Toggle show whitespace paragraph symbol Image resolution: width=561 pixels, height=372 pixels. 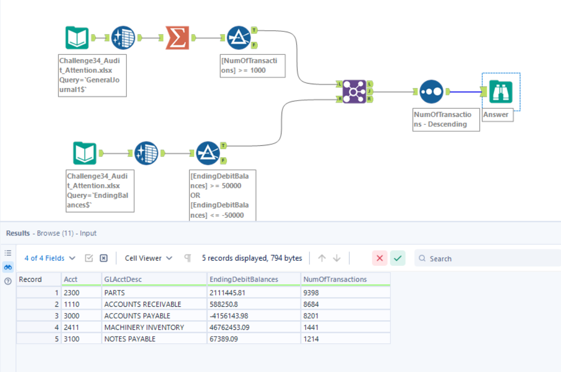(188, 258)
